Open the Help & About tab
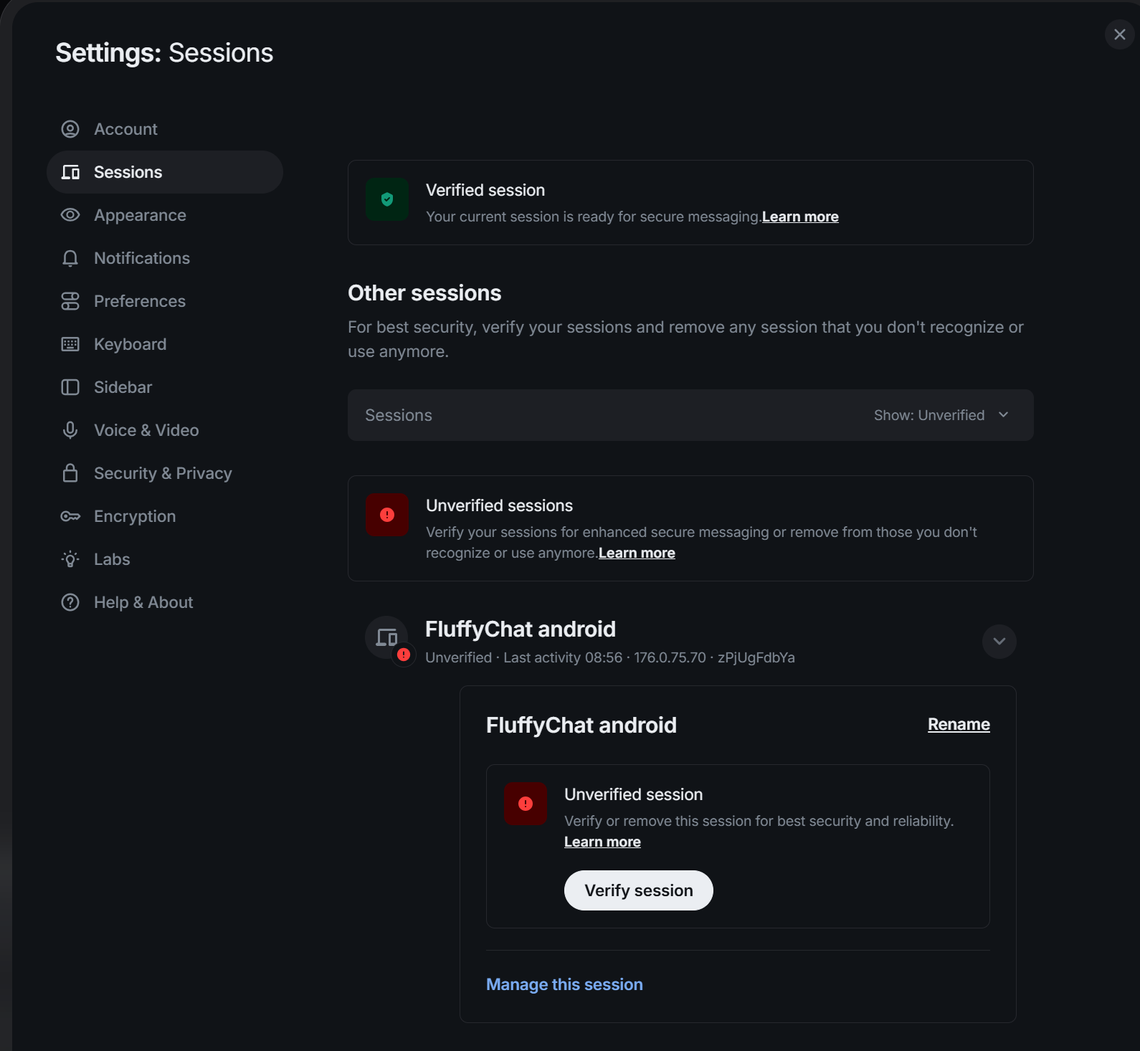Screen dimensions: 1140x1051 (165, 602)
